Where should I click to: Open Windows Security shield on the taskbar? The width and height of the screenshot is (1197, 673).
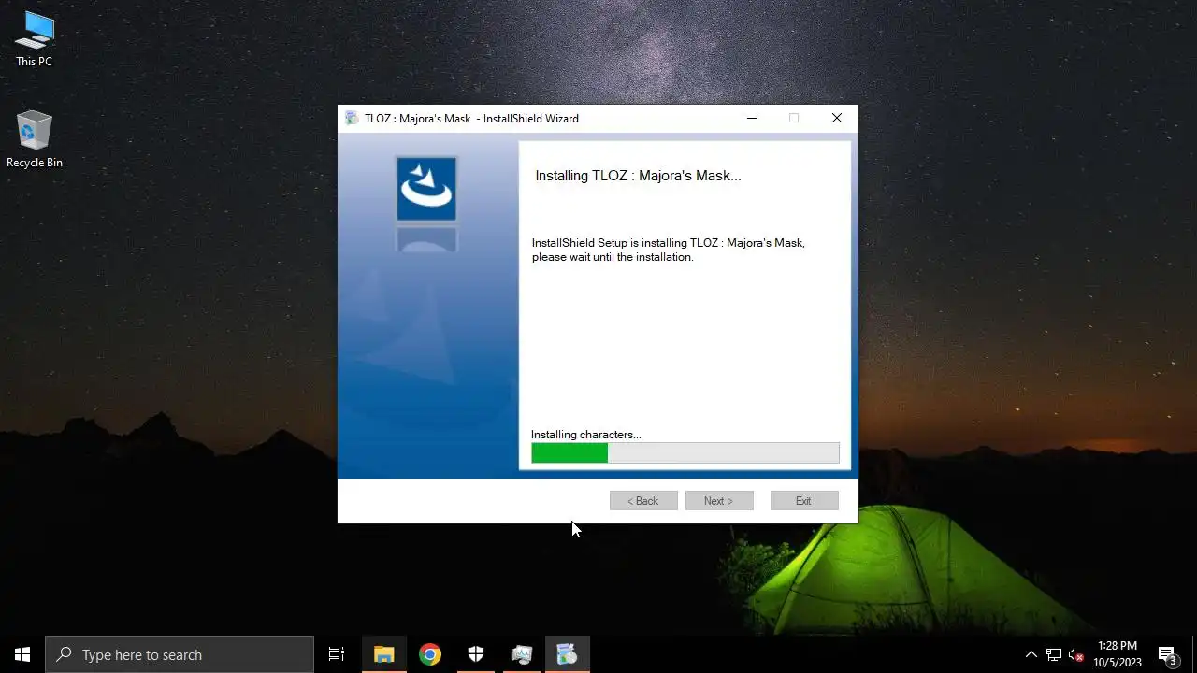pyautogui.click(x=476, y=654)
